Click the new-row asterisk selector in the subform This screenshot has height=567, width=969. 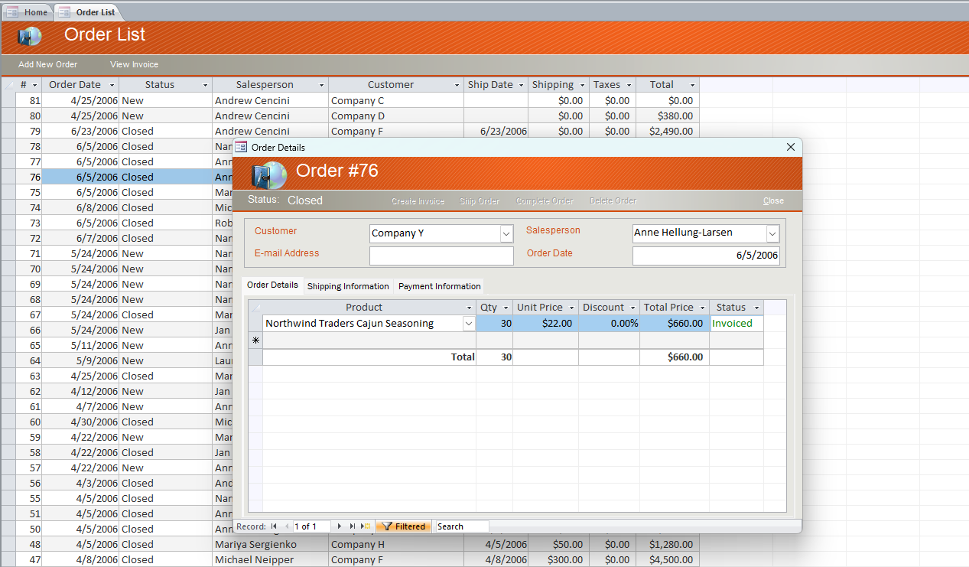255,340
